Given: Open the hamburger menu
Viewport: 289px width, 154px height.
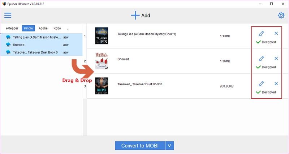Looking at the screenshot, I should point(8,15).
